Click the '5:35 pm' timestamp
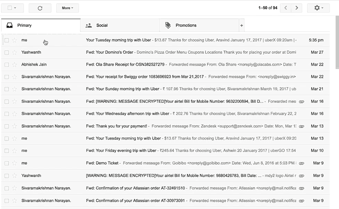Viewport: 339px width, 209px height. (316, 40)
